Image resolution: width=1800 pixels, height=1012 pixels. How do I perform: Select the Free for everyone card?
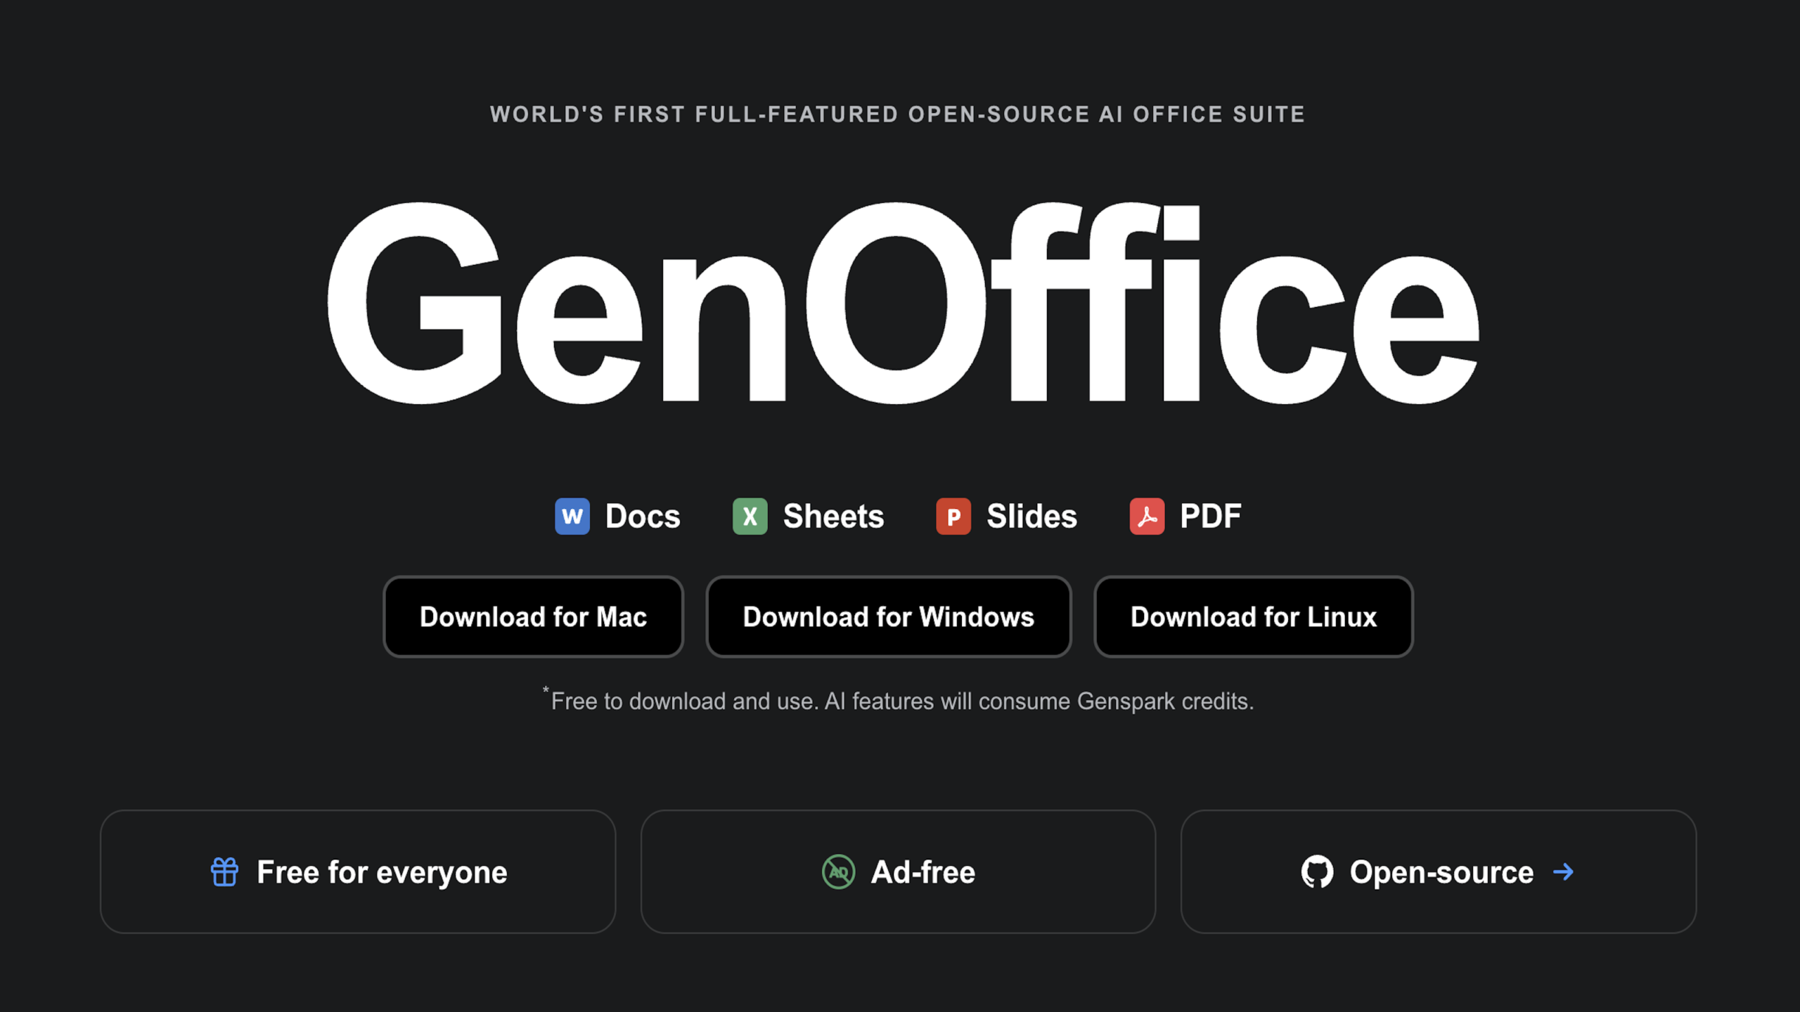pos(358,871)
